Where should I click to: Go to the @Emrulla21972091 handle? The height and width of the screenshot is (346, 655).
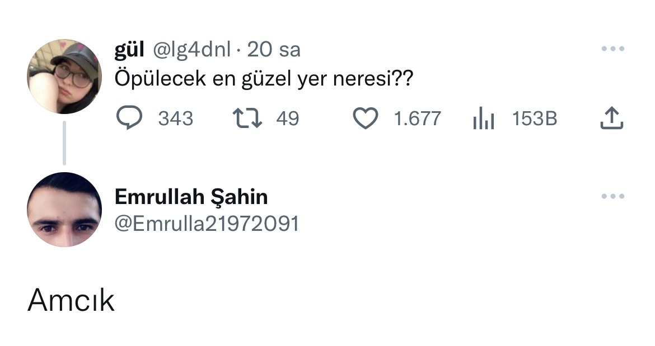pos(207,224)
